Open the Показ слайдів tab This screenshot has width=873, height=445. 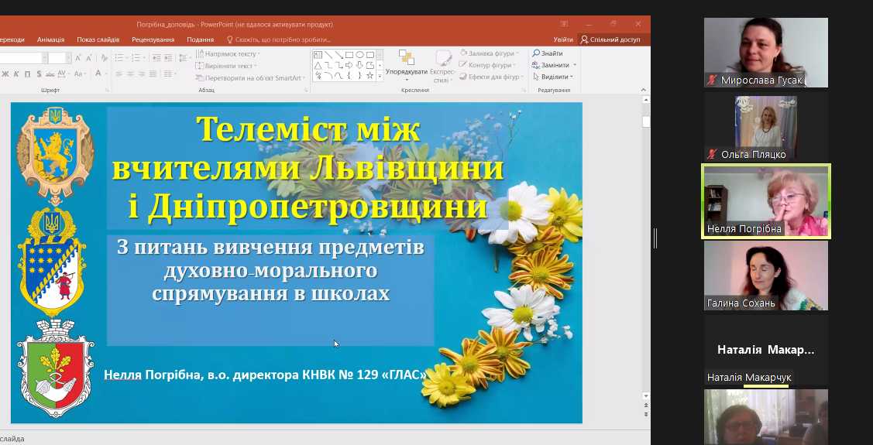98,39
